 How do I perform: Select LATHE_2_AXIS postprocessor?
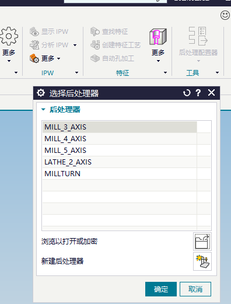click(120, 162)
